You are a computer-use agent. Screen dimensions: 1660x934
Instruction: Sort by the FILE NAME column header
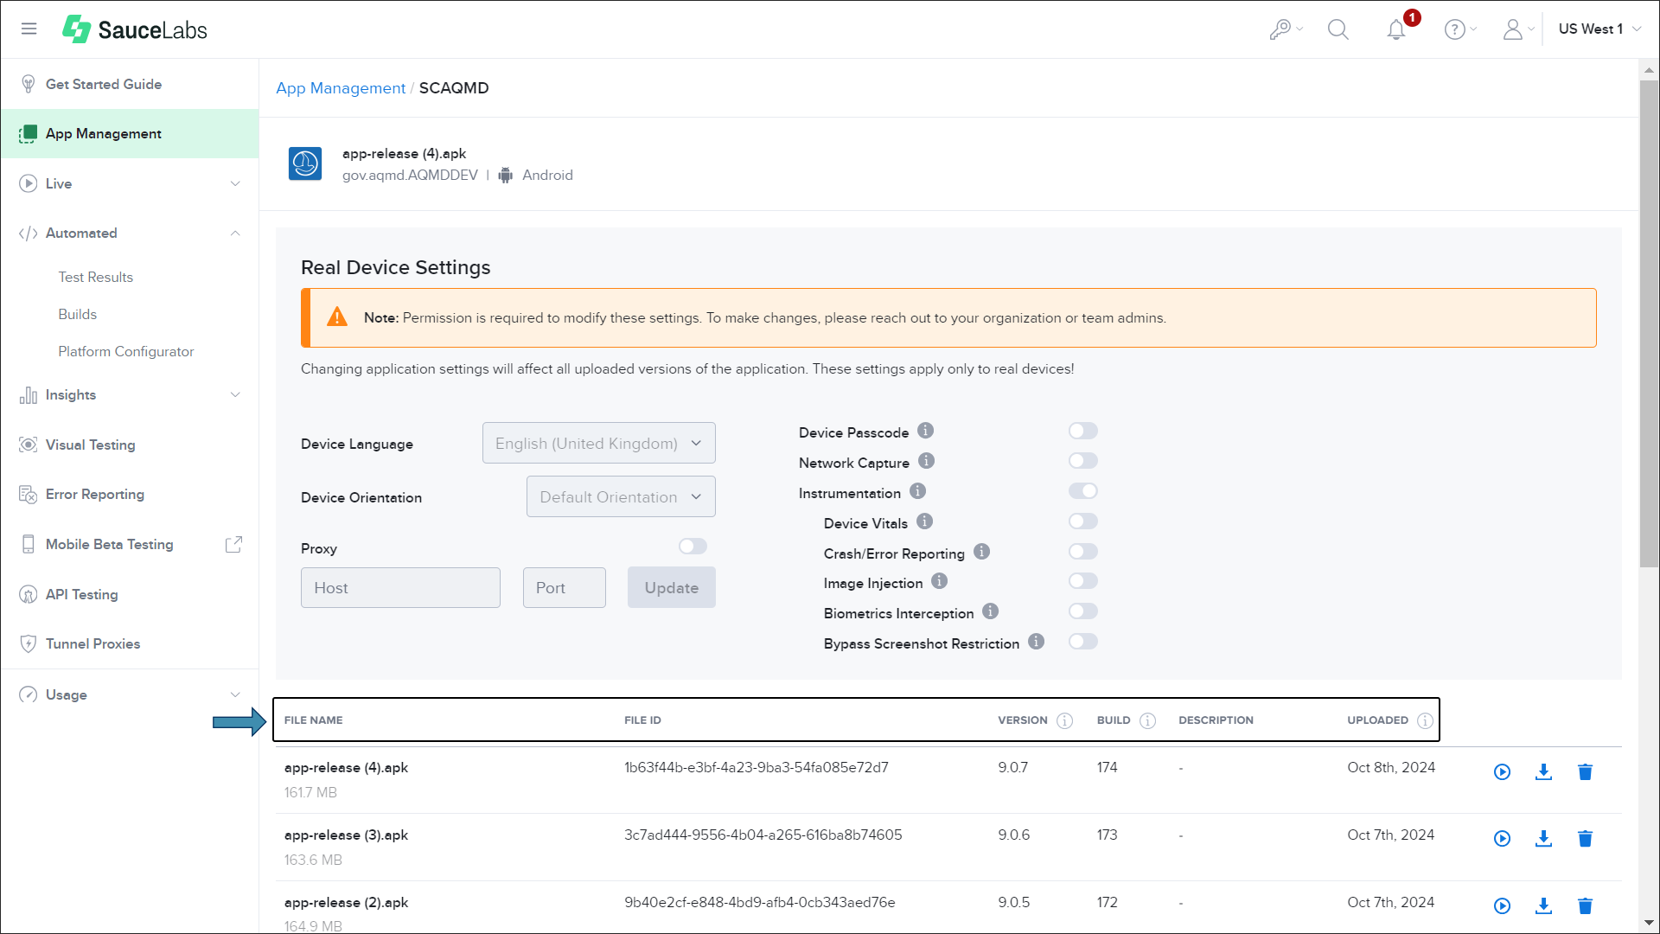tap(313, 720)
